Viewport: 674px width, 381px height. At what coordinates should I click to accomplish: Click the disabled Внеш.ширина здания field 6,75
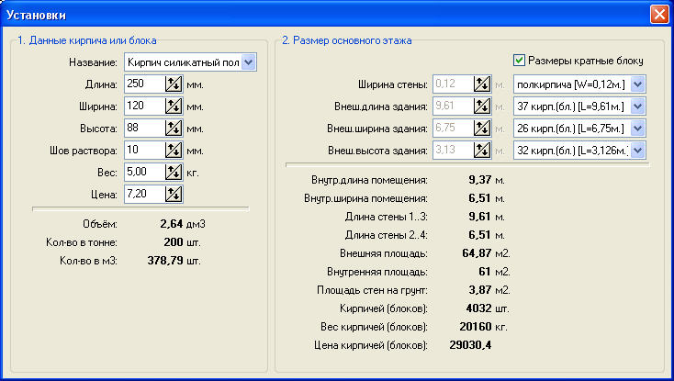454,128
